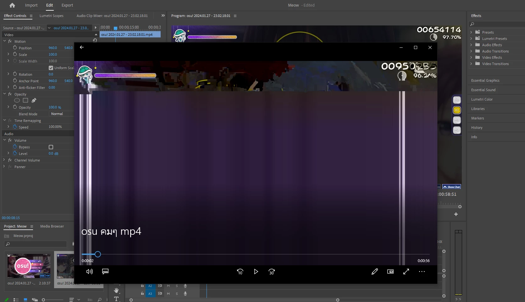
Task: Expand the Anti-flicker Filter property
Action: pos(8,87)
